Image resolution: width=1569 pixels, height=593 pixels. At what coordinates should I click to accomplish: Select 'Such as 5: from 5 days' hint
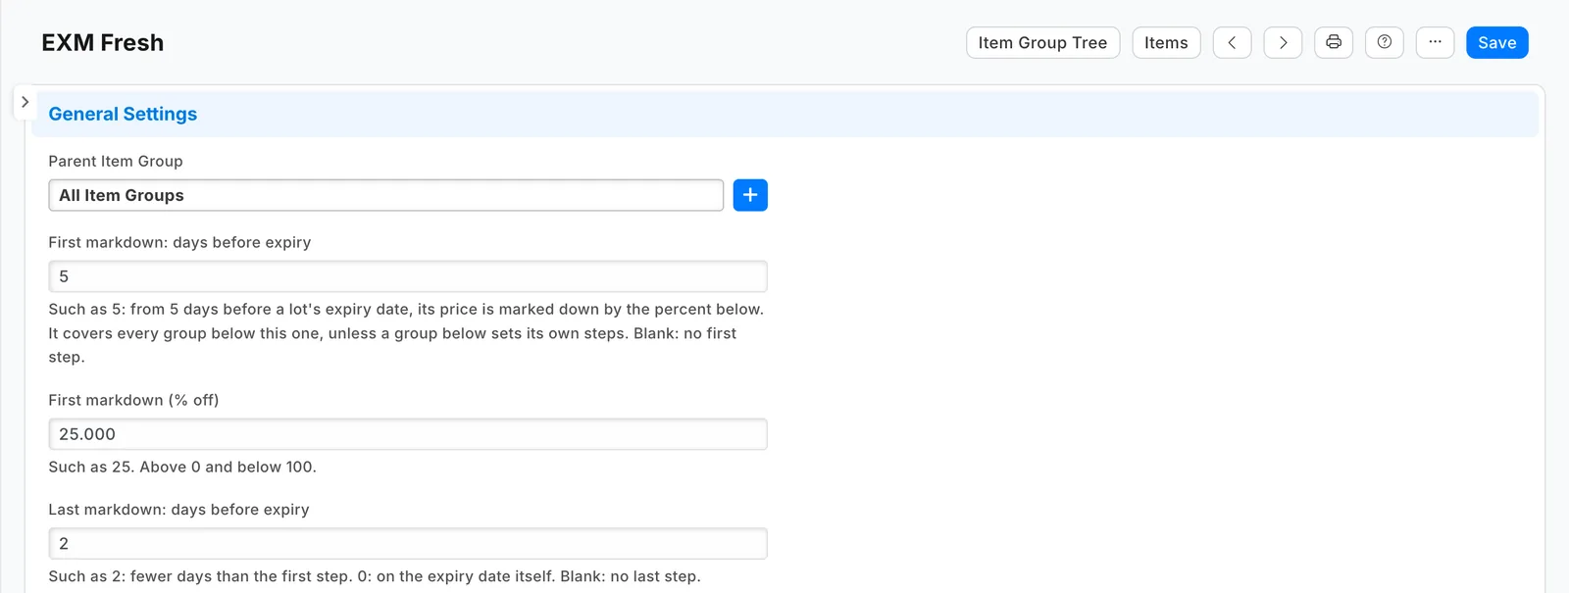click(x=406, y=333)
